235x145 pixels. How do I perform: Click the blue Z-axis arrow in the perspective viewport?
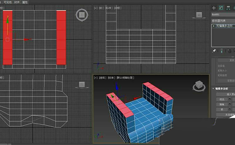(117, 87)
